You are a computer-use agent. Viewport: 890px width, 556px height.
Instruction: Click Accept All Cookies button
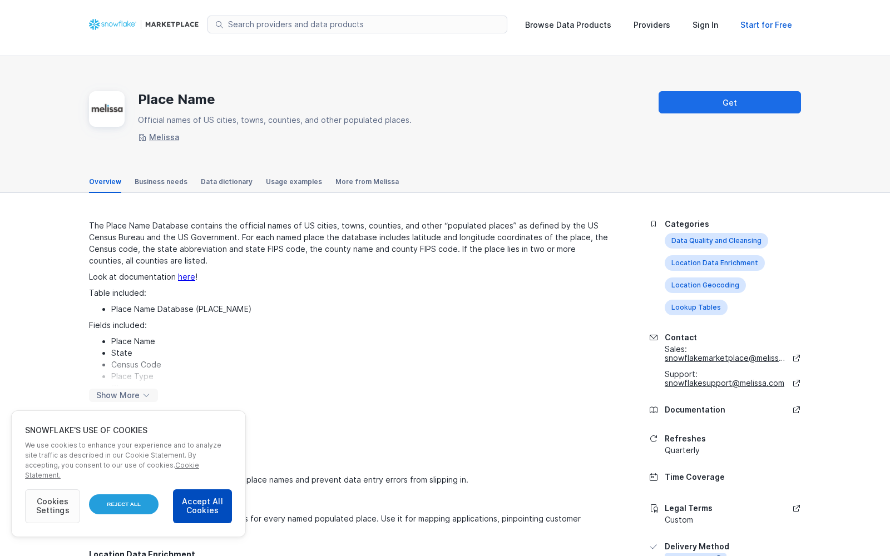point(202,506)
